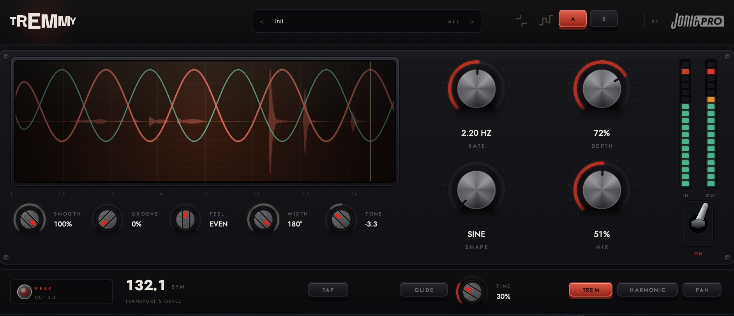Click the Feel EVEN value
Image resolution: width=734 pixels, height=316 pixels.
[219, 224]
